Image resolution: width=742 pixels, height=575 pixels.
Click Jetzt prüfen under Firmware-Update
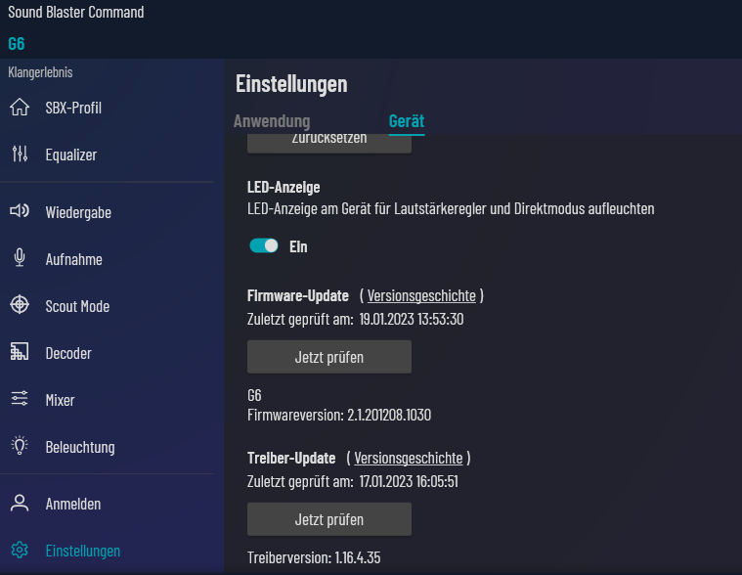pos(329,357)
